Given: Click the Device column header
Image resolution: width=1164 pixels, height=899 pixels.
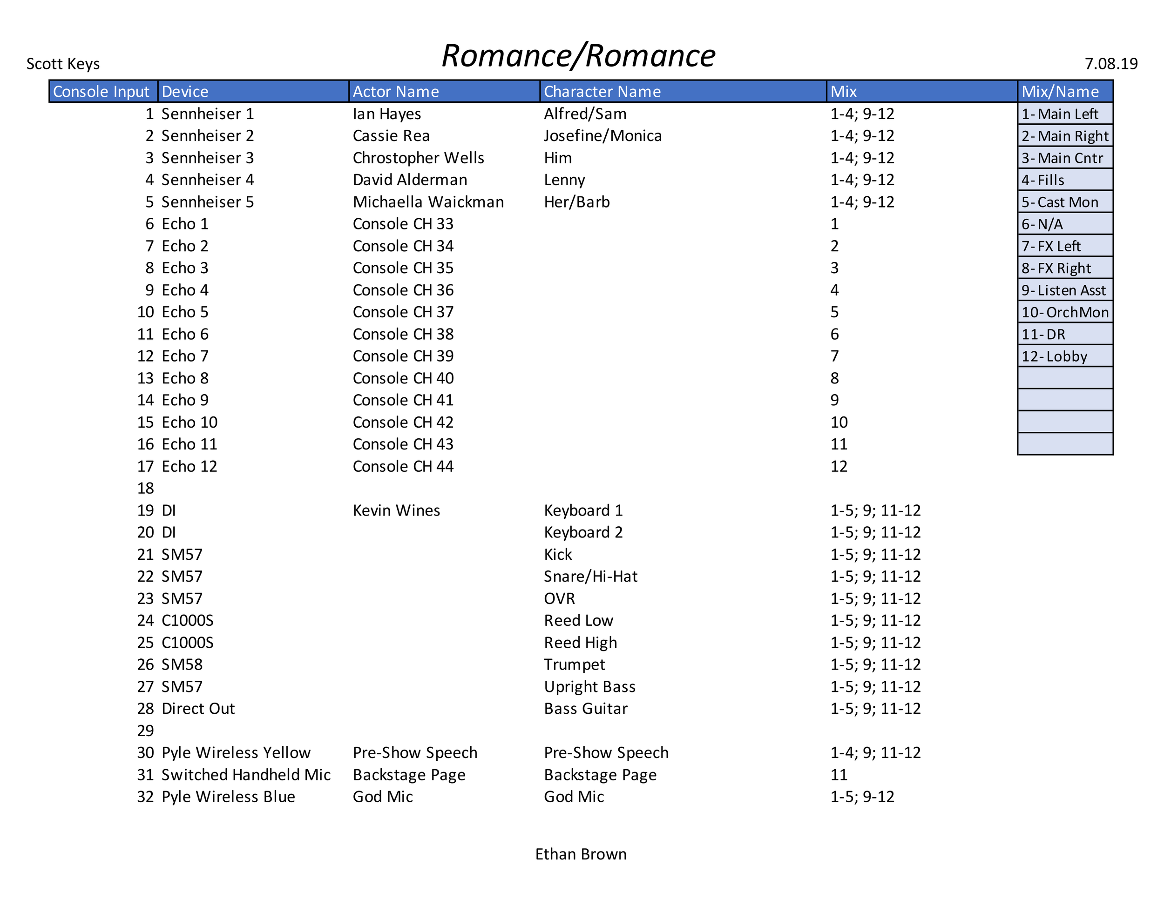Looking at the screenshot, I should coord(184,92).
